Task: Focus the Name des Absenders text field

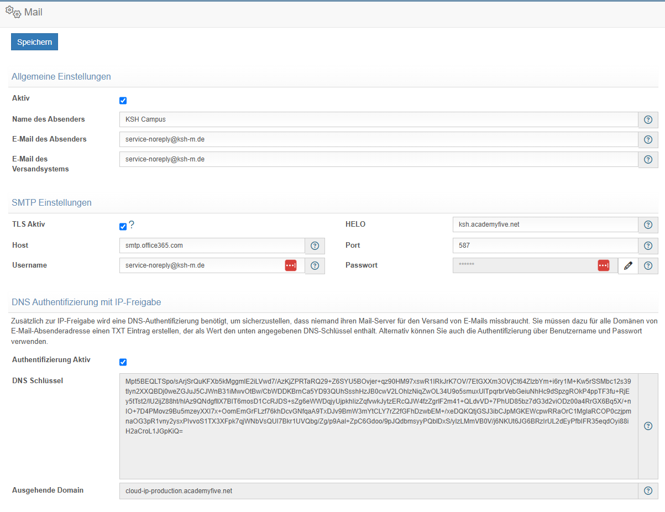Action: click(x=378, y=119)
